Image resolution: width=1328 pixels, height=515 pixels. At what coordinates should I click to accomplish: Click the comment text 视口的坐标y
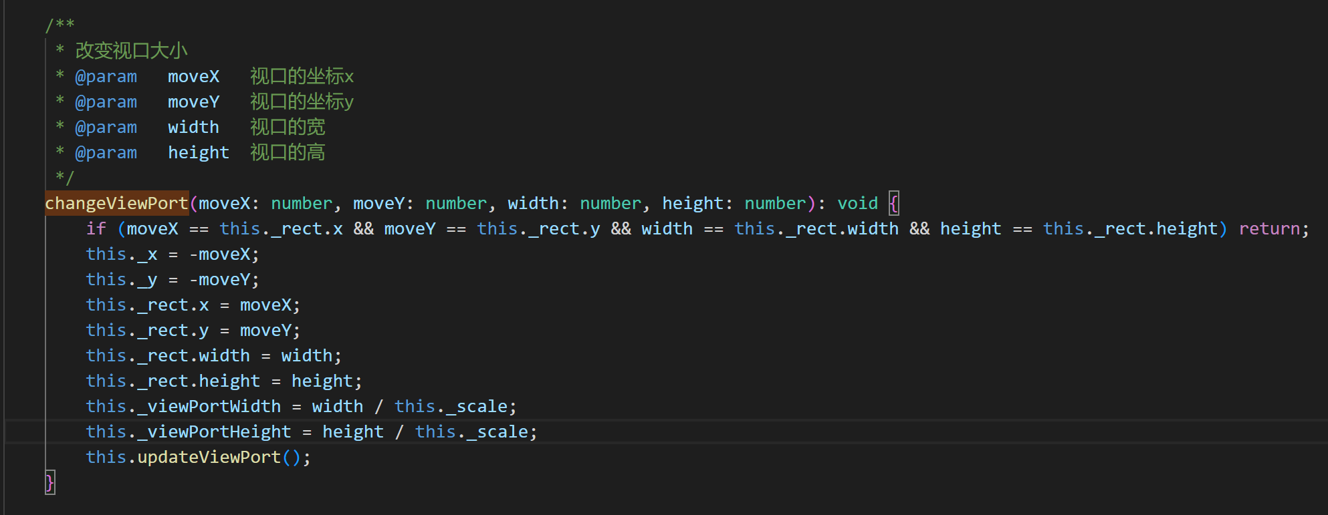pyautogui.click(x=302, y=102)
